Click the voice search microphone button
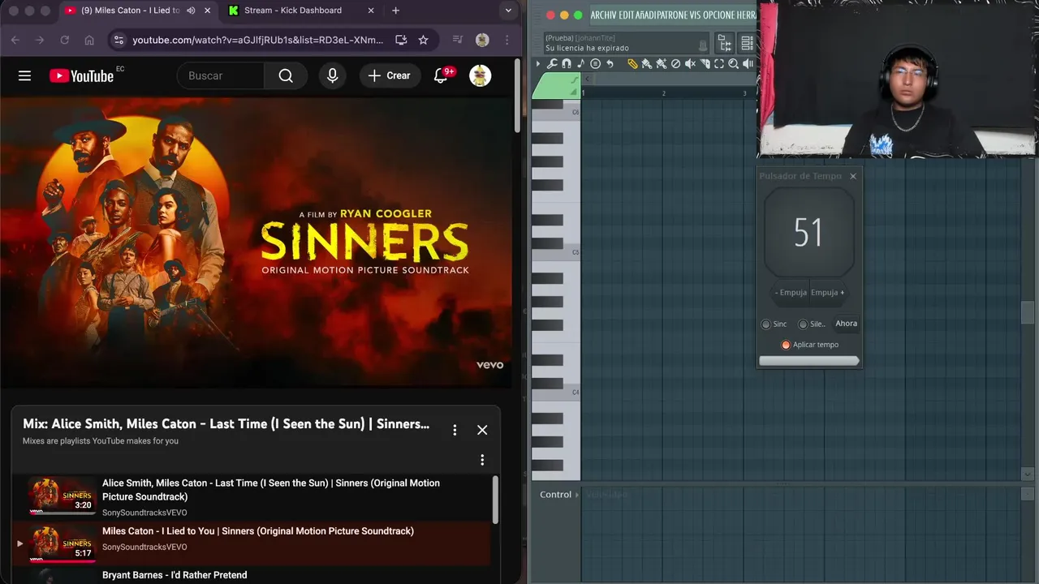Screen dimensions: 1039x584 click(x=332, y=75)
